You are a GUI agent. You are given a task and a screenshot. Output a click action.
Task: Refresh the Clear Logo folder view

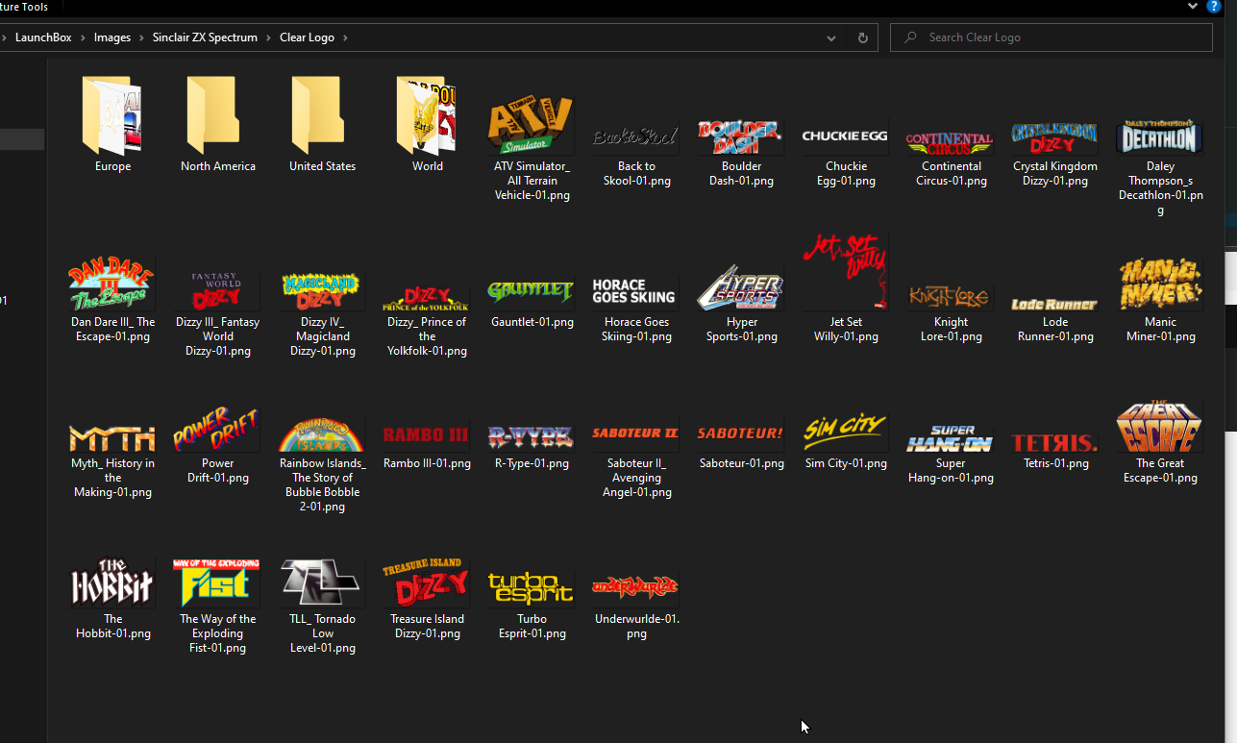point(862,37)
